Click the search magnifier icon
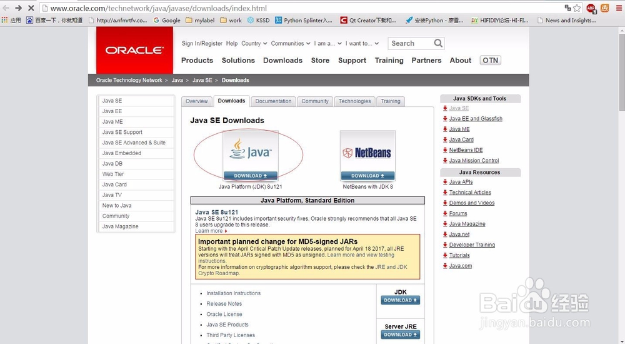Image resolution: width=625 pixels, height=344 pixels. pos(438,43)
